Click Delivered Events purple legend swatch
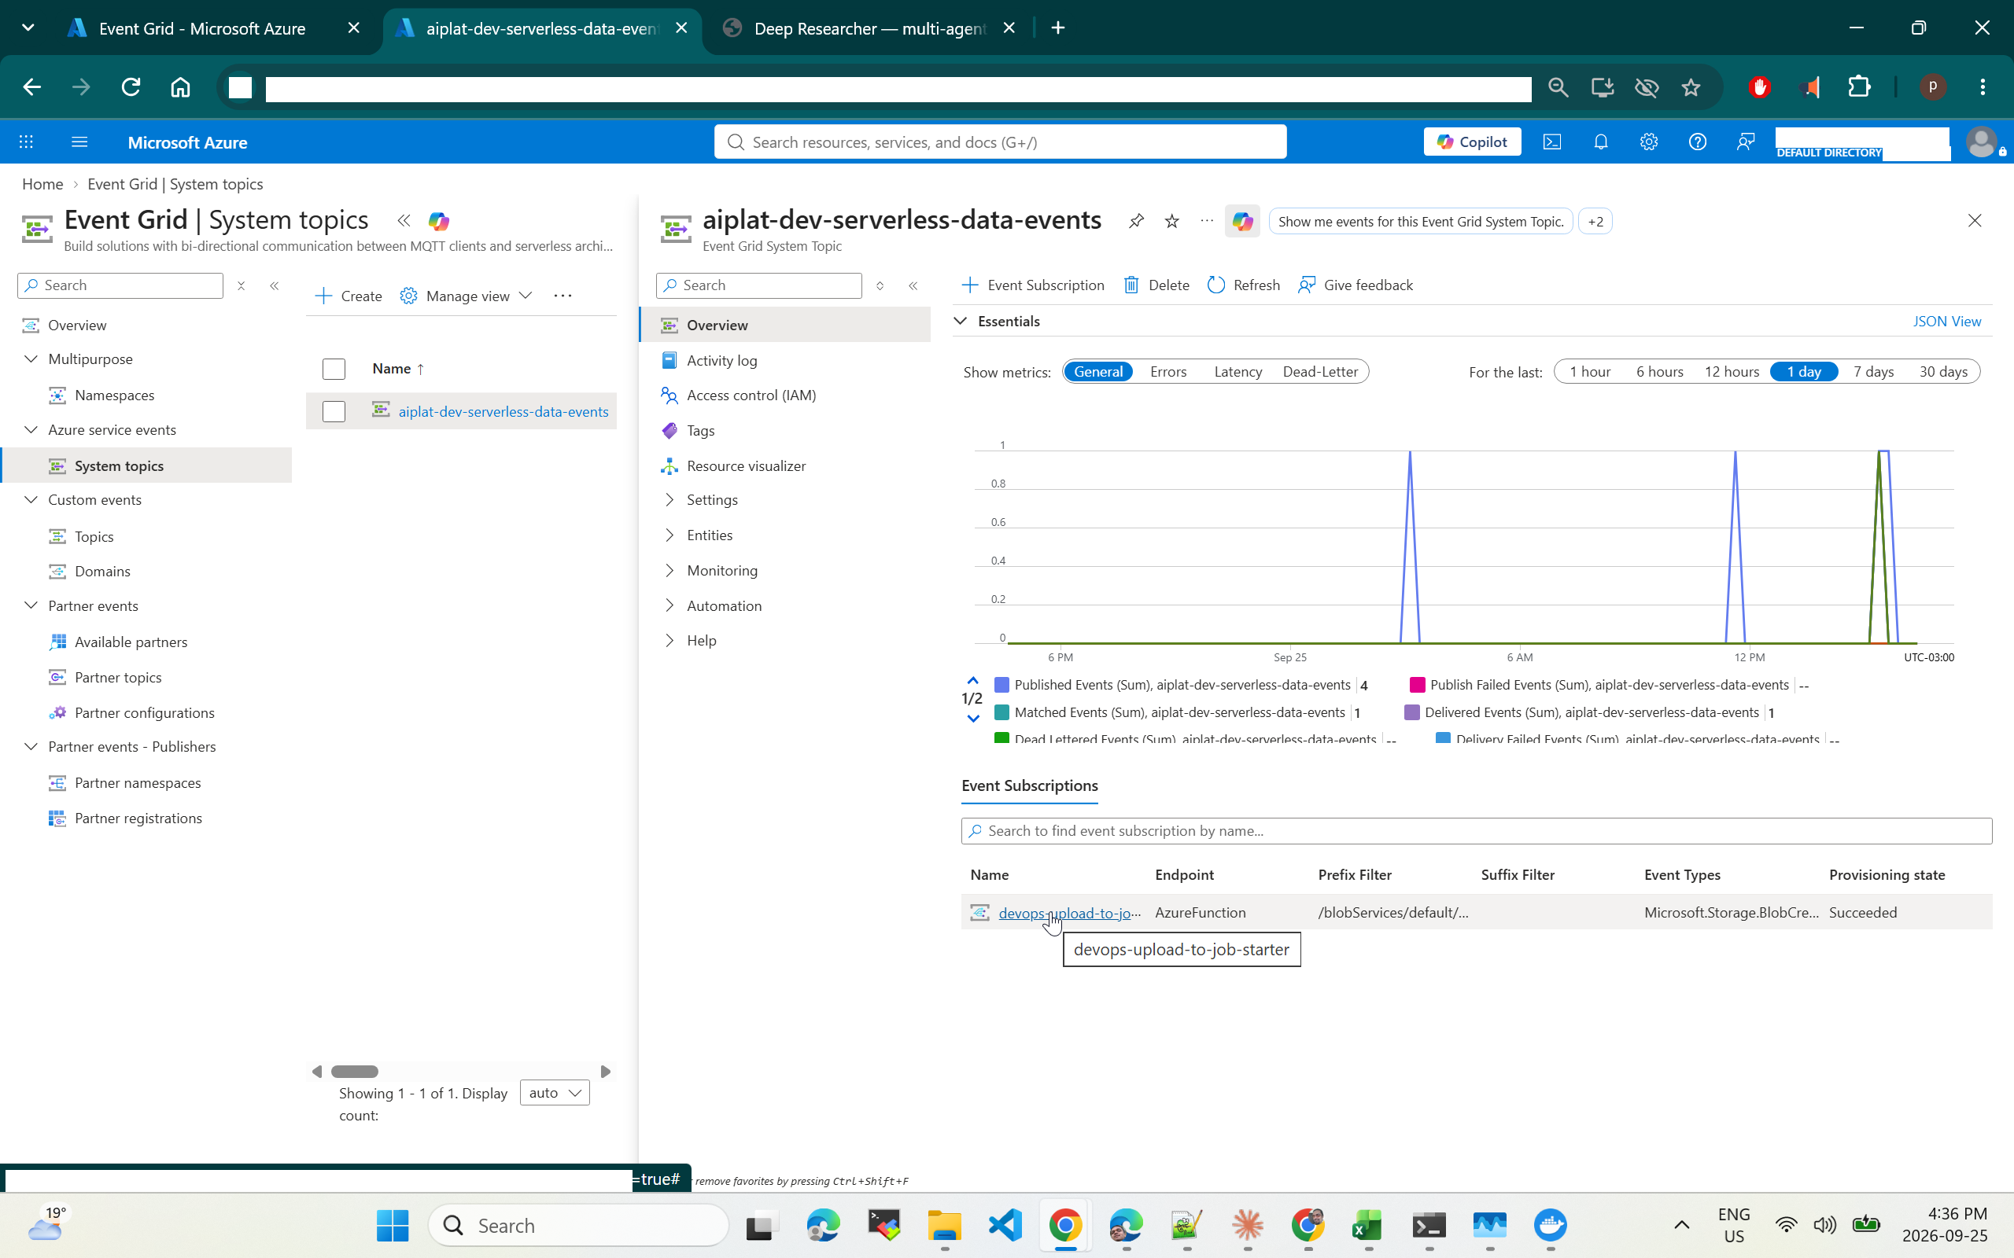The height and width of the screenshot is (1258, 2014). 1411,712
